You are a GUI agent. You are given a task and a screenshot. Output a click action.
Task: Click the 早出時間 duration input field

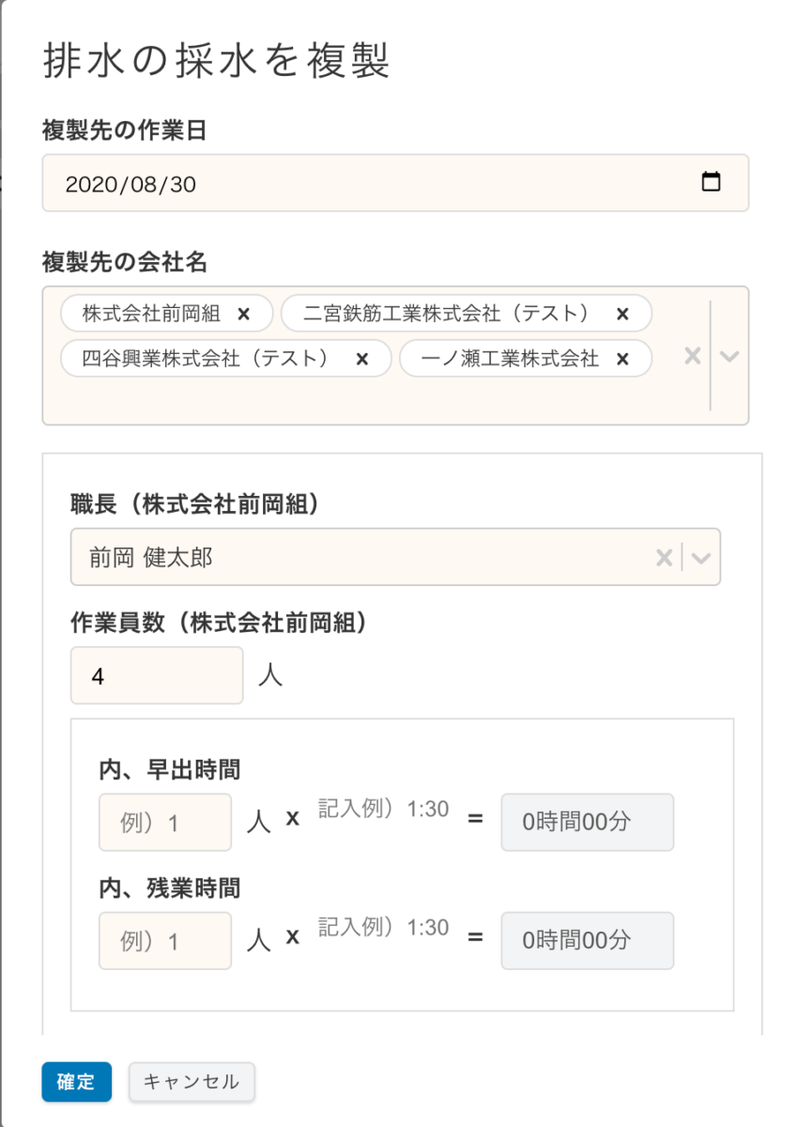[383, 811]
